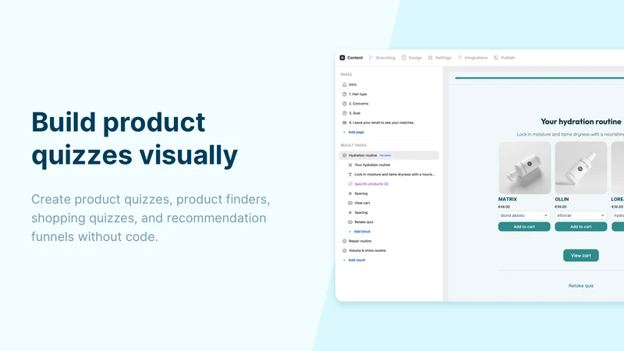Click the Add block link
624x351 pixels.
pos(362,232)
